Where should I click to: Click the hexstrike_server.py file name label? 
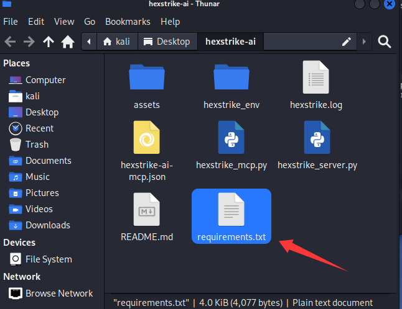click(317, 165)
